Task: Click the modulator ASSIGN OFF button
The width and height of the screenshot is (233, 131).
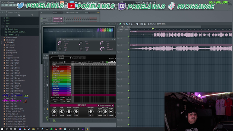Action: 55,102
